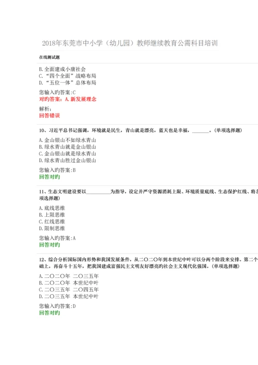Click the red correct answer A. 新发展理念

[x=68, y=99]
